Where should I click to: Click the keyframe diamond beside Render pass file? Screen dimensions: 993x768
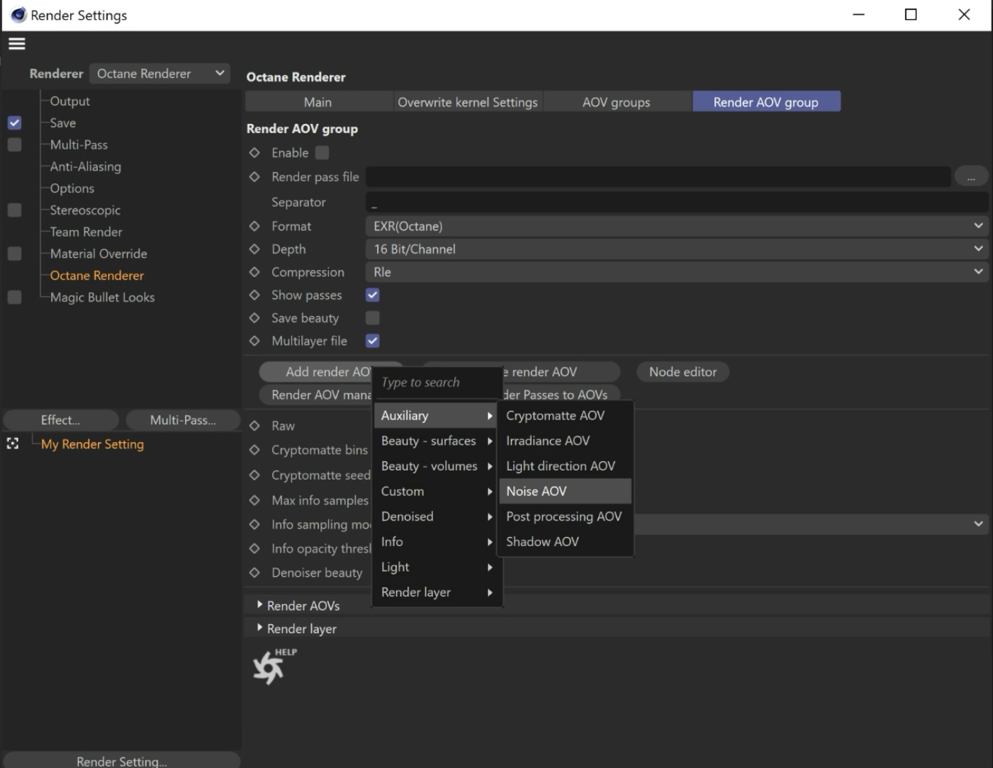[x=254, y=176]
